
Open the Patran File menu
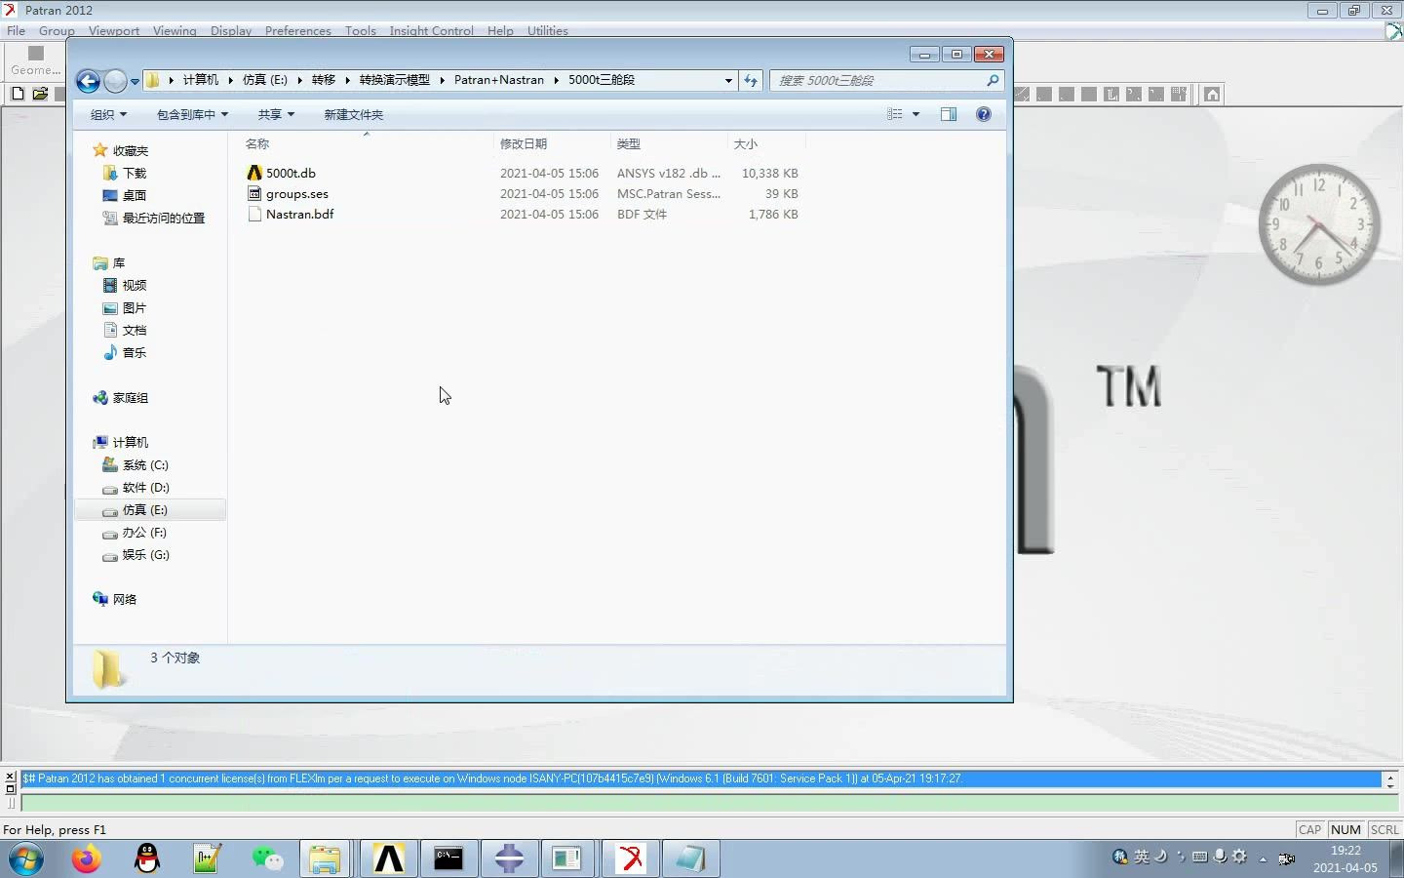coord(16,30)
